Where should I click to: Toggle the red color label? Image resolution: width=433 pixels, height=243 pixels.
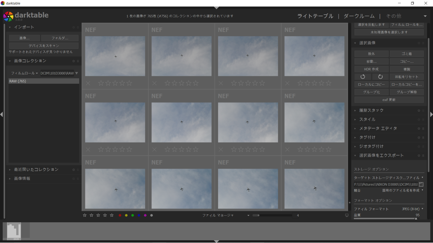tap(120, 215)
